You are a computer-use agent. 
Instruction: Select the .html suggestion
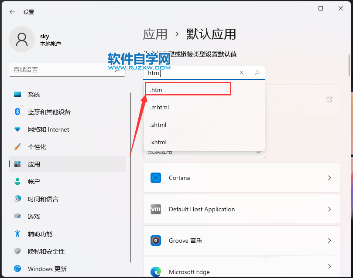(x=204, y=90)
